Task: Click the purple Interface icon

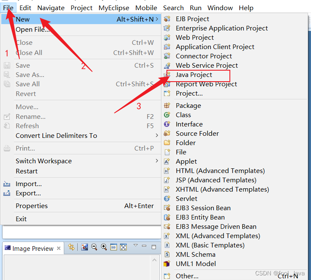Action: pyautogui.click(x=167, y=124)
